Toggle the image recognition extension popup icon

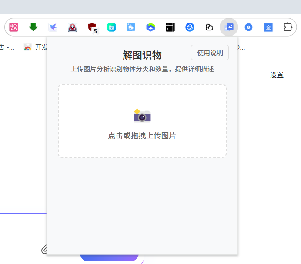229,27
